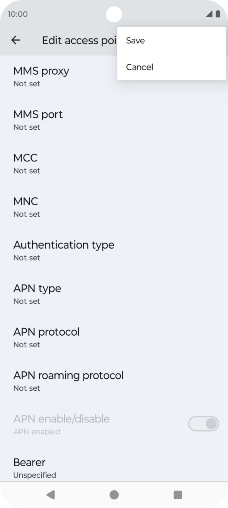The width and height of the screenshot is (228, 508).
Task: Tap the battery status icon
Action: 218,14
